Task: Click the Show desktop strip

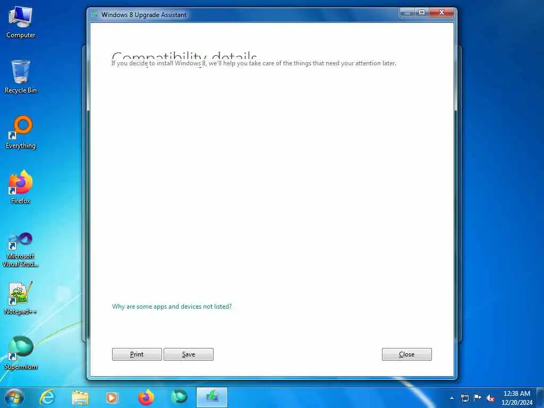Action: [x=540, y=397]
